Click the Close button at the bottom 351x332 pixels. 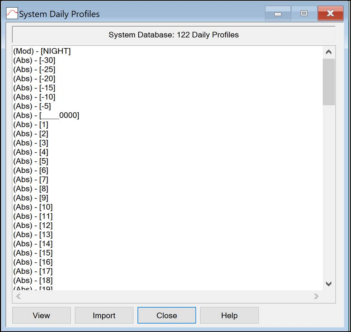[x=167, y=315]
